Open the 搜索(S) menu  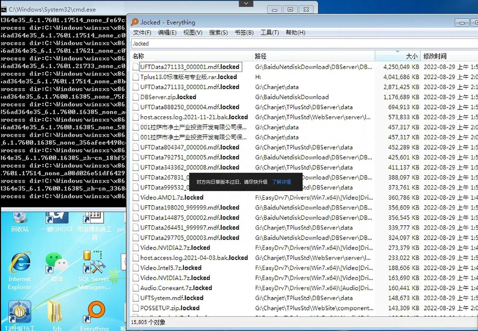tap(218, 32)
